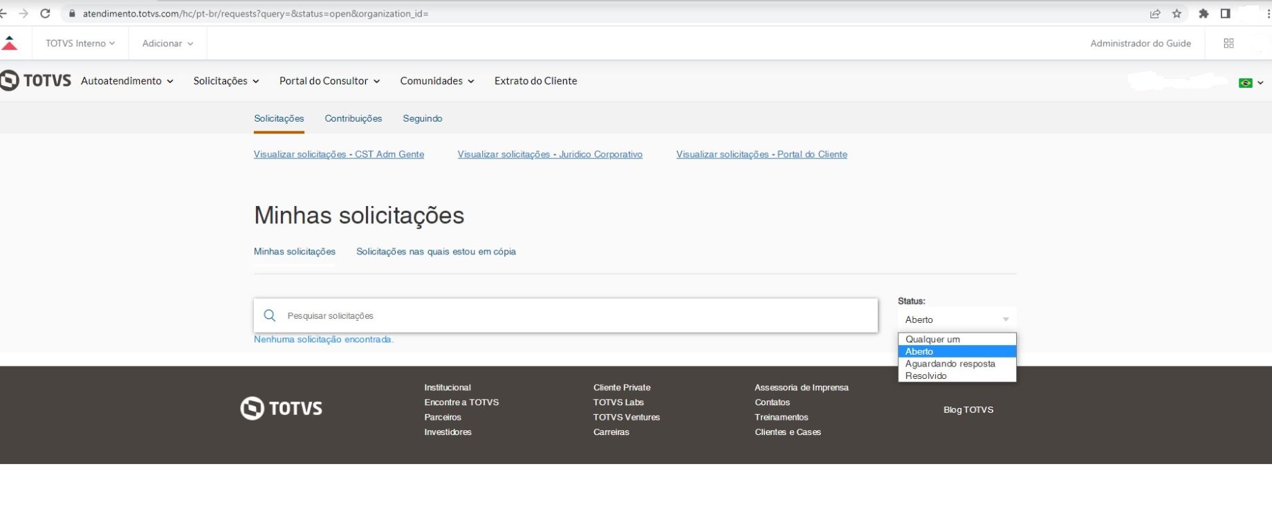Expand the Autoatendimento menu
This screenshot has height=520, width=1272.
point(127,81)
